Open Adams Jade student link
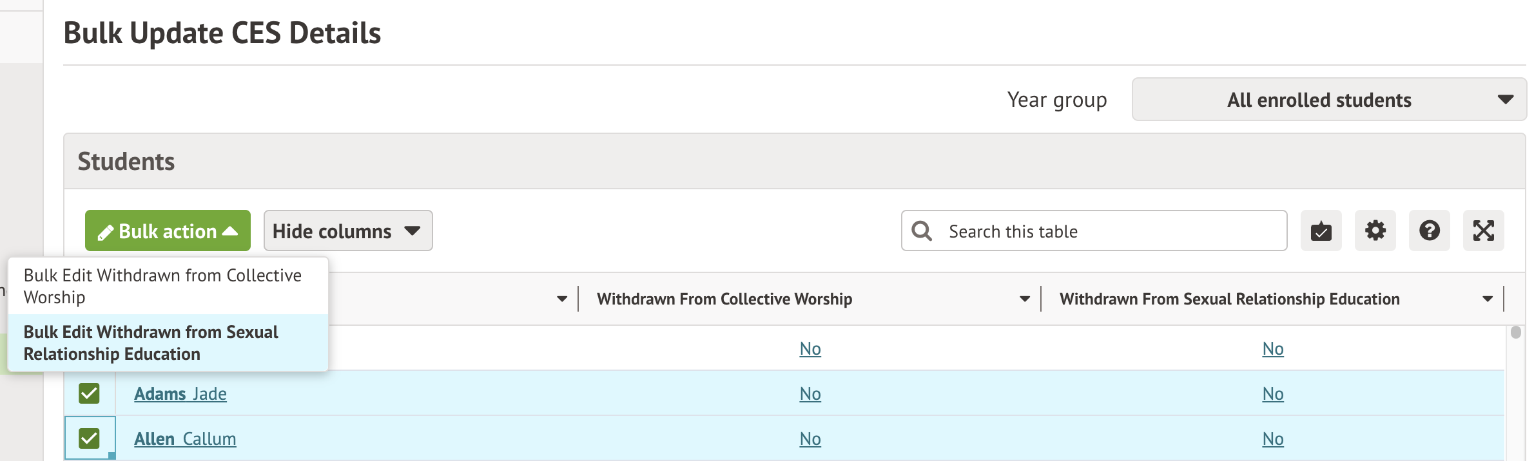The height and width of the screenshot is (461, 1534). 180,393
